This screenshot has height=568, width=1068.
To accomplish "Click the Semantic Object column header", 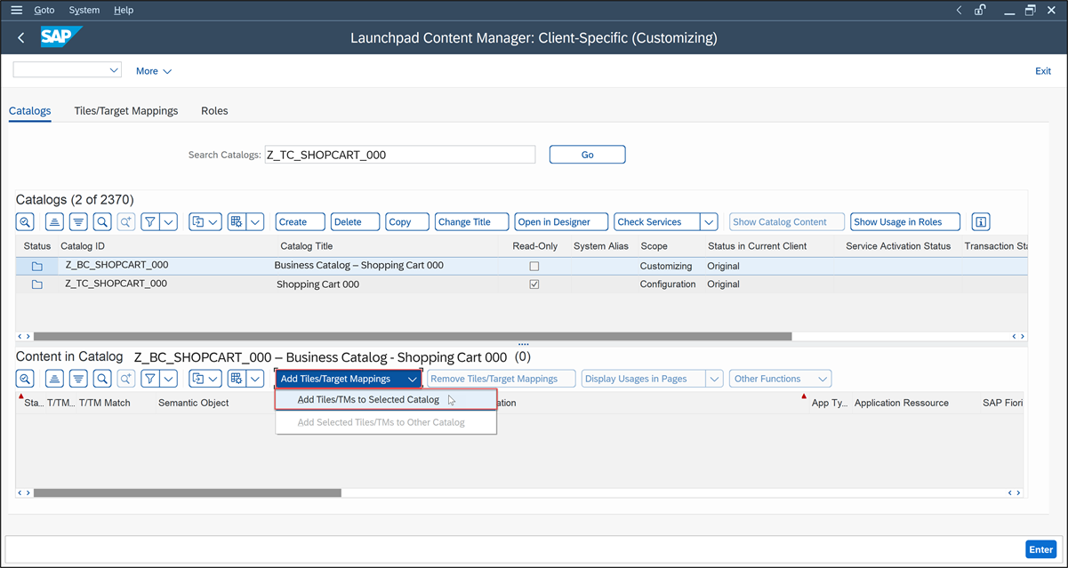I will click(x=193, y=403).
